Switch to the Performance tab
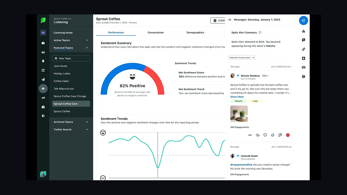347x195 pixels. coord(116,33)
